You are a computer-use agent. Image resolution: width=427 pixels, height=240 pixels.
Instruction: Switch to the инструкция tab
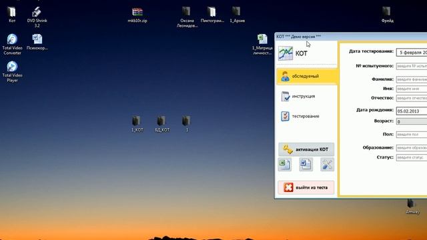307,96
